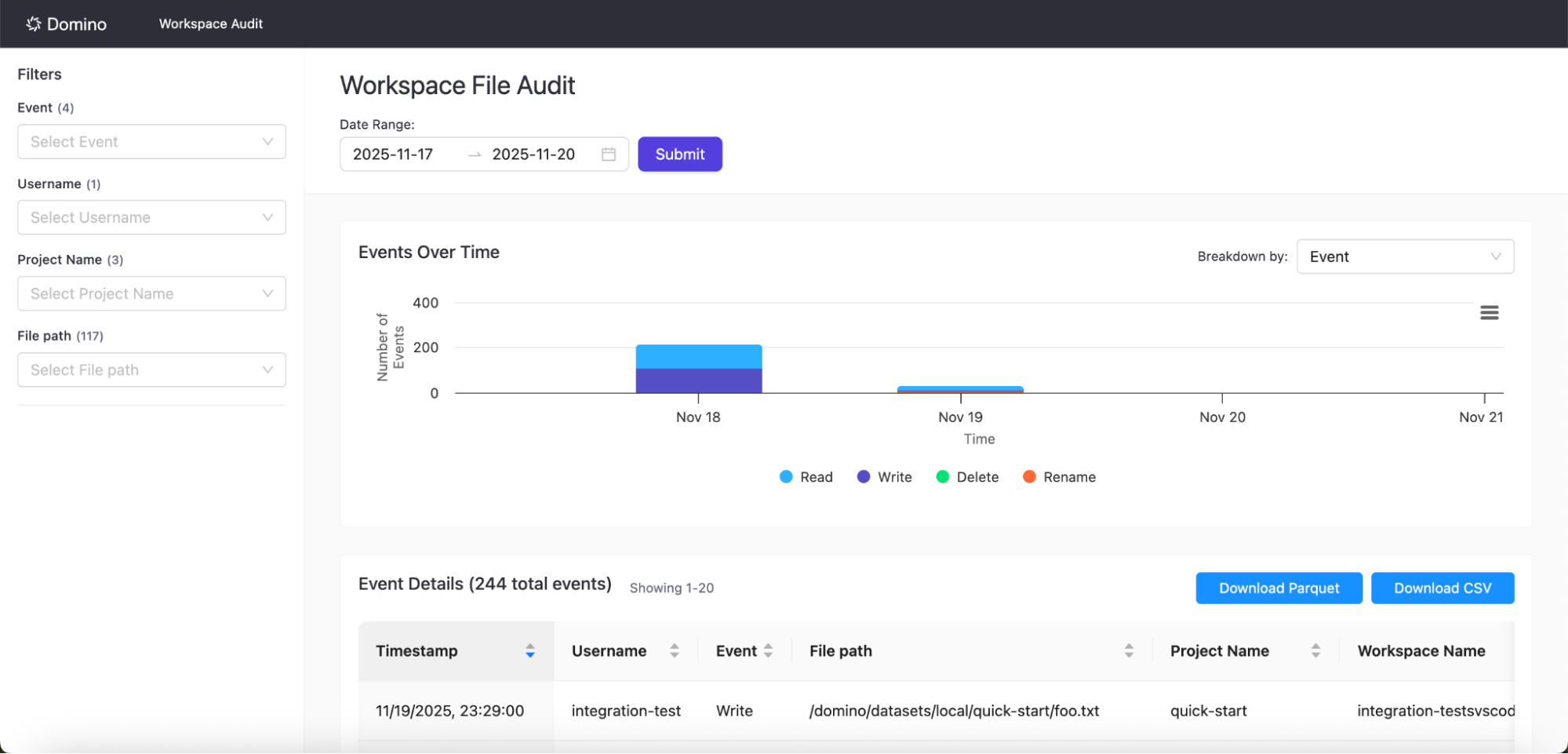Sort the table by Project Name column

pos(1316,650)
